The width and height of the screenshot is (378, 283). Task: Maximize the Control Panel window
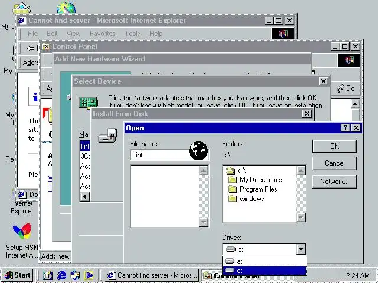pyautogui.click(x=344, y=46)
